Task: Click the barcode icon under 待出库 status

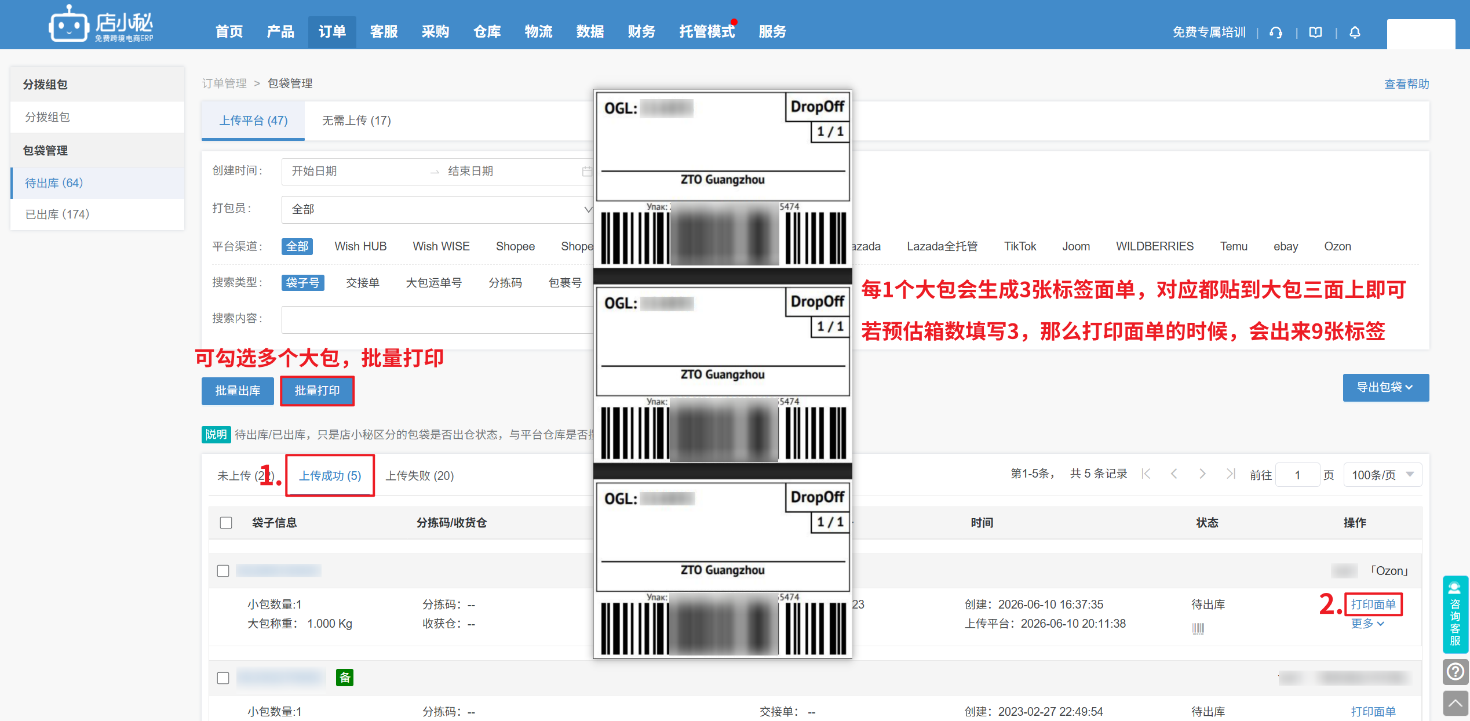Action: (x=1198, y=628)
